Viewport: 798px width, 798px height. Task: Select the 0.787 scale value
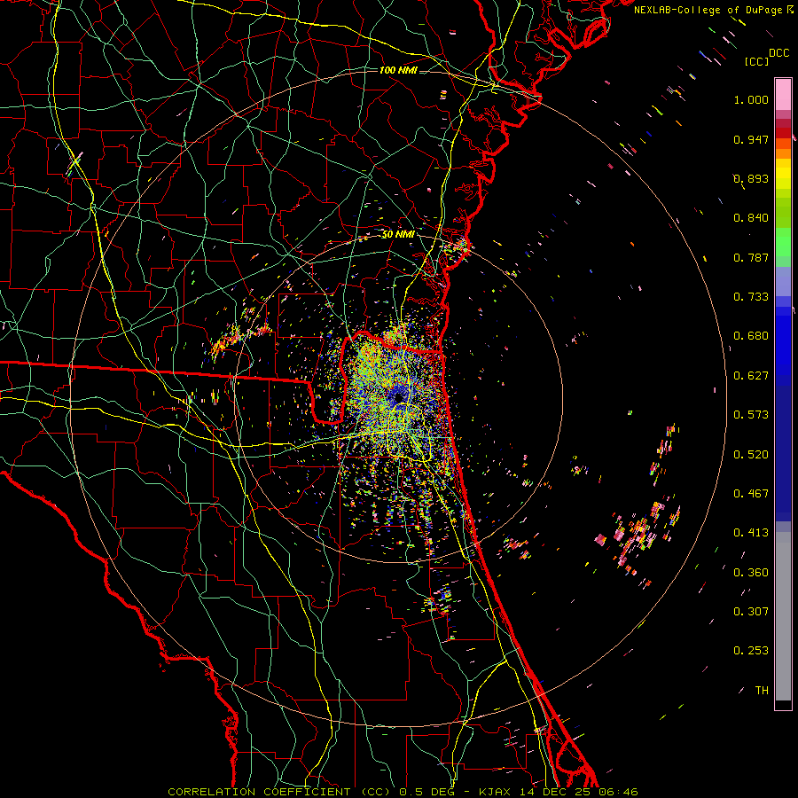click(751, 257)
